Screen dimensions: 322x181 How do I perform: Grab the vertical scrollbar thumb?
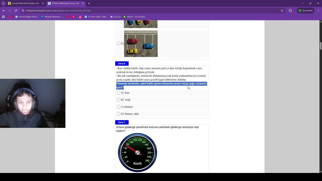click(320, 46)
